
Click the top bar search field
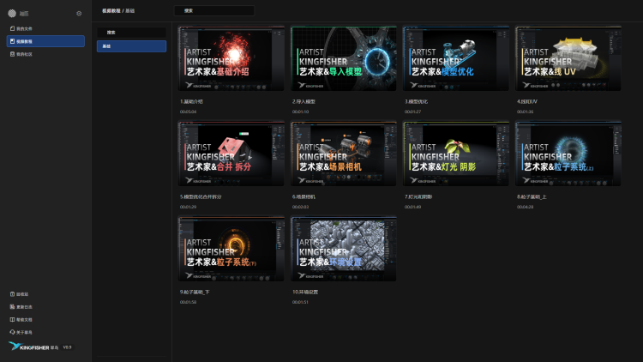[x=214, y=10]
